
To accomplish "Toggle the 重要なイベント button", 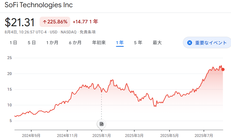I will pyautogui.click(x=207, y=43).
